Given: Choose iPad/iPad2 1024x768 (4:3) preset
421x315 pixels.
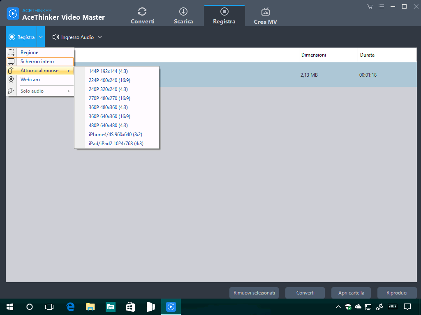Looking at the screenshot, I should tap(117, 144).
